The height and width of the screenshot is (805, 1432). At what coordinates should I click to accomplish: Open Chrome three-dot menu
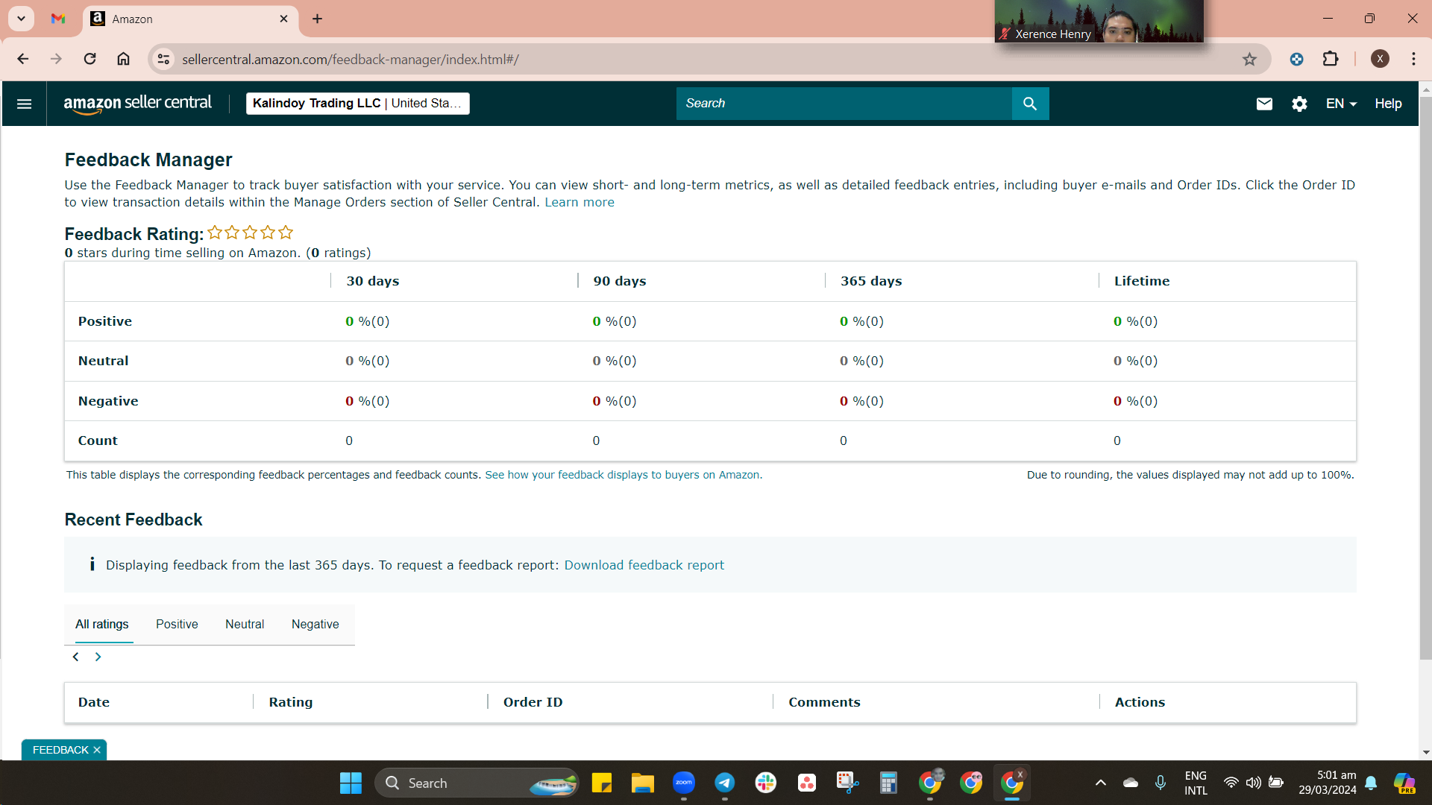click(x=1414, y=59)
